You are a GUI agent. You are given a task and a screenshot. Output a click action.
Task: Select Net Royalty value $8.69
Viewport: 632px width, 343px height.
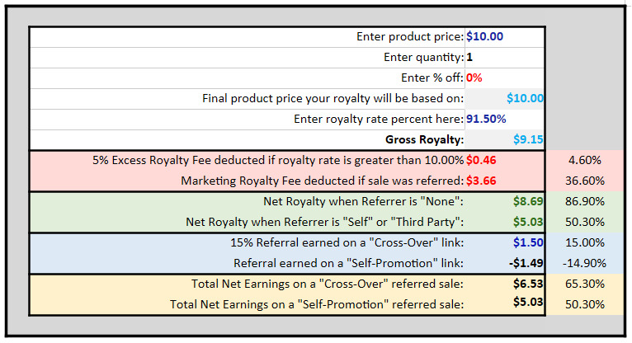tap(504, 201)
